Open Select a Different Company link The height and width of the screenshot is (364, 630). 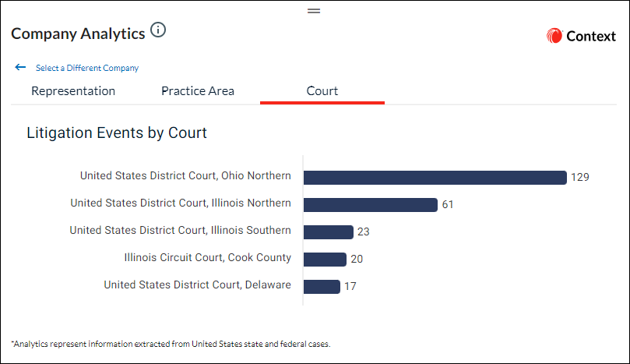[x=87, y=68]
